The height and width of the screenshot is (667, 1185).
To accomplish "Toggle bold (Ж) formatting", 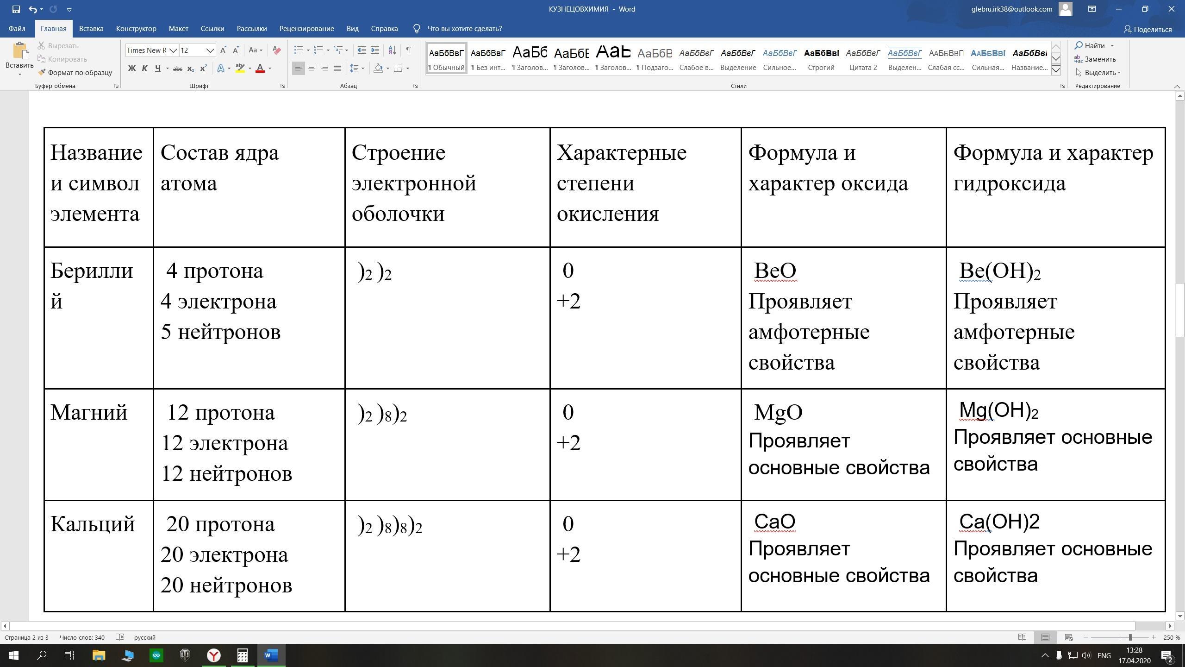I will (x=132, y=68).
